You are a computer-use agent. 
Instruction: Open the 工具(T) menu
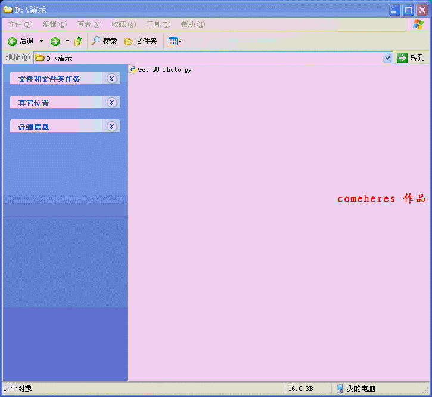[x=158, y=24]
